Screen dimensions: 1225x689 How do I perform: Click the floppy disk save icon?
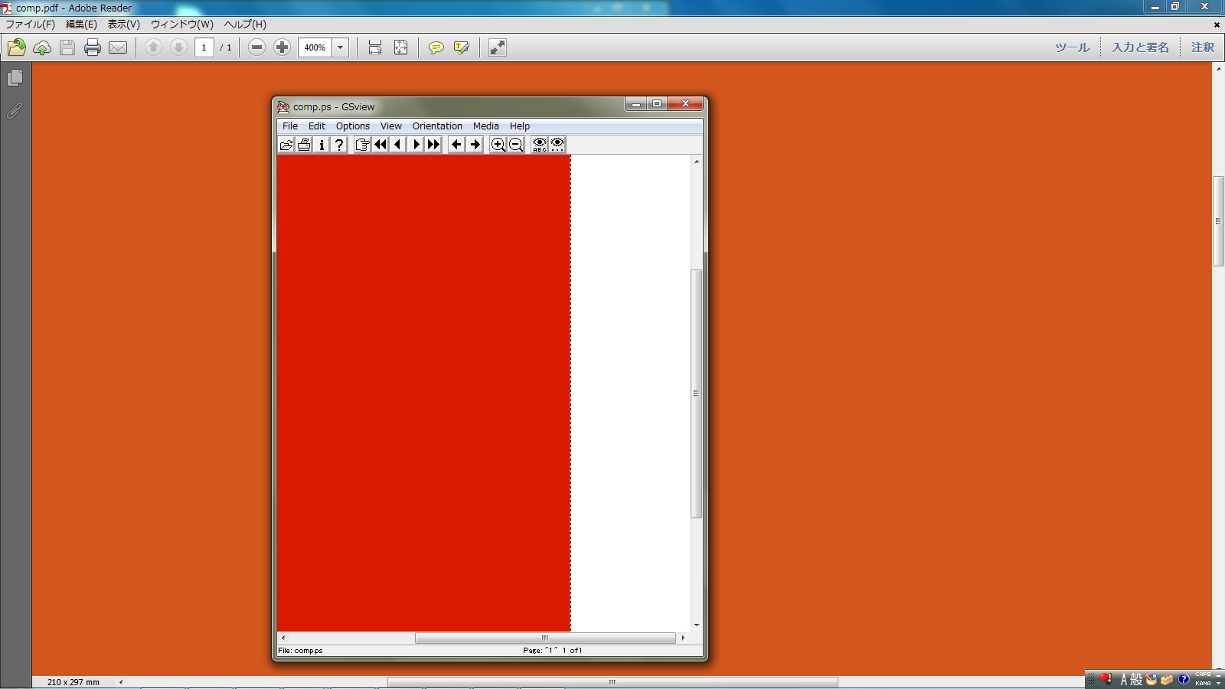point(67,47)
